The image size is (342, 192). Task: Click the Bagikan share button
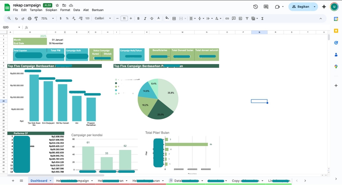point(300,7)
